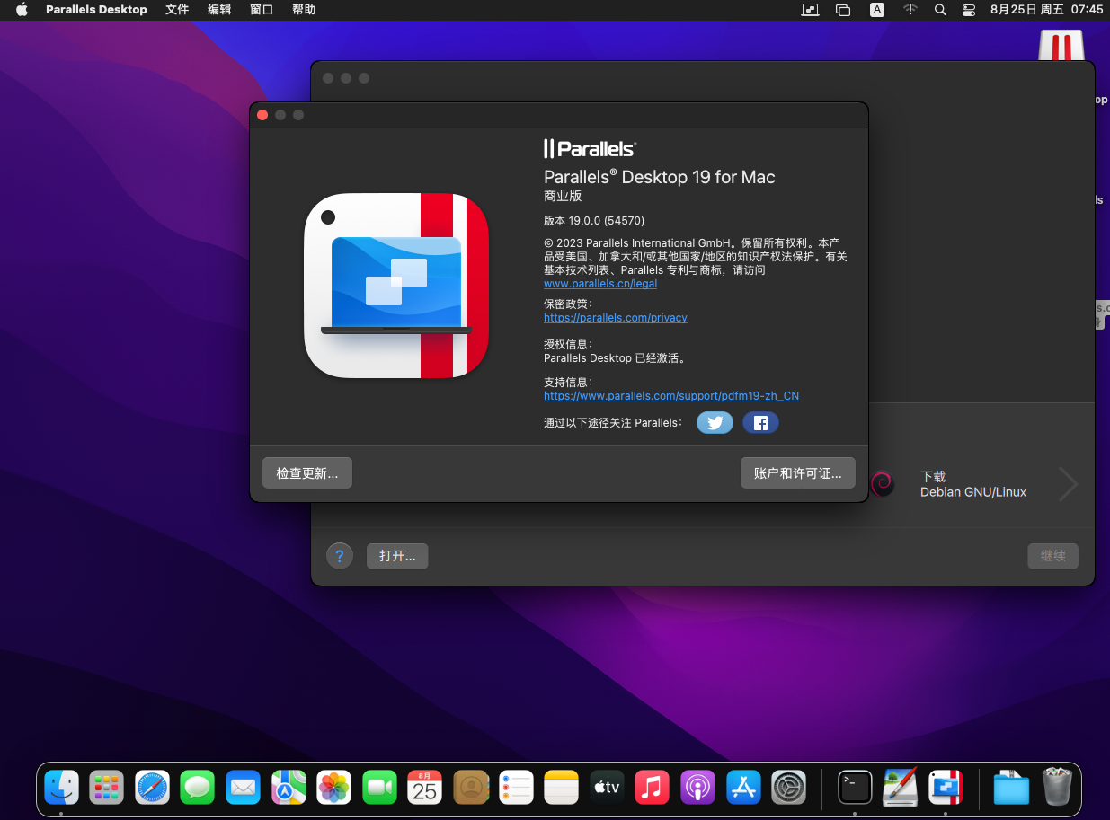Viewport: 1110px width, 820px height.
Task: Click the Parallels icon in menu bar
Action: click(x=811, y=10)
